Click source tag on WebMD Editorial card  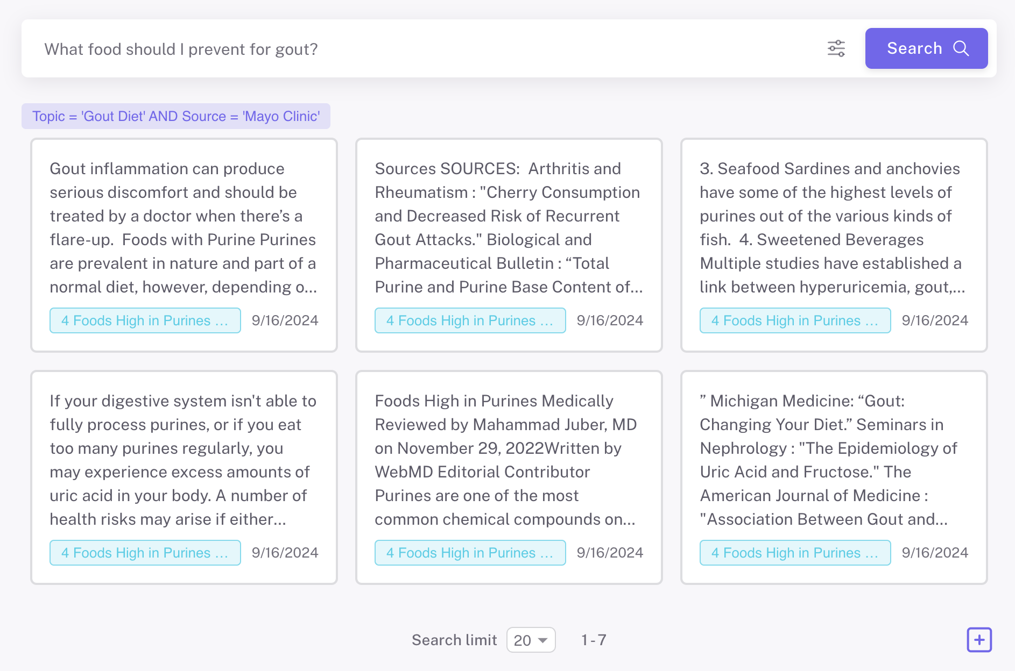(470, 553)
